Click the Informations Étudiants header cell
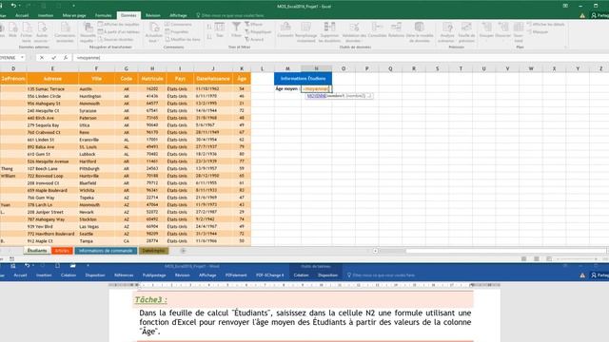609x342 pixels. coord(303,78)
